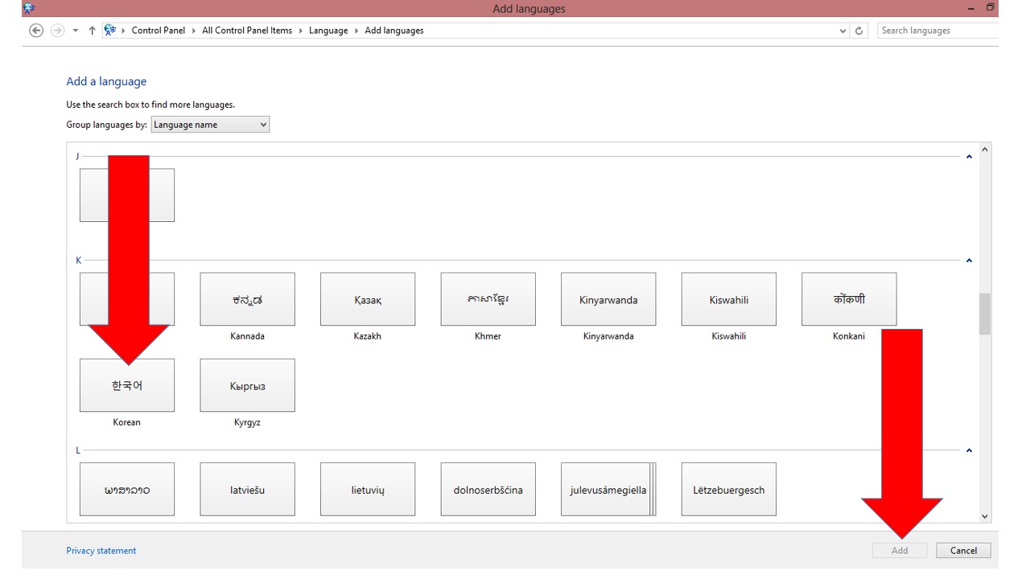Image resolution: width=1030 pixels, height=579 pixels.
Task: Pick the Khmer language tile
Action: click(488, 299)
